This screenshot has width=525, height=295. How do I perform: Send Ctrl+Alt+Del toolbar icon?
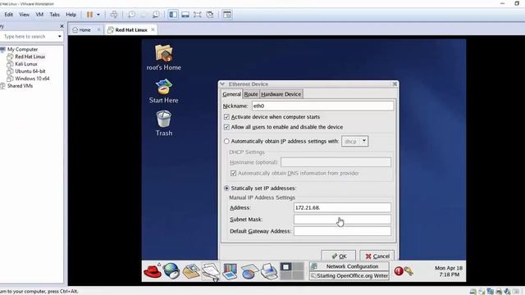[x=114, y=15]
